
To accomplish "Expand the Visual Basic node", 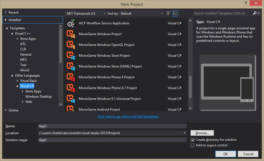I will pyautogui.click(x=17, y=81).
